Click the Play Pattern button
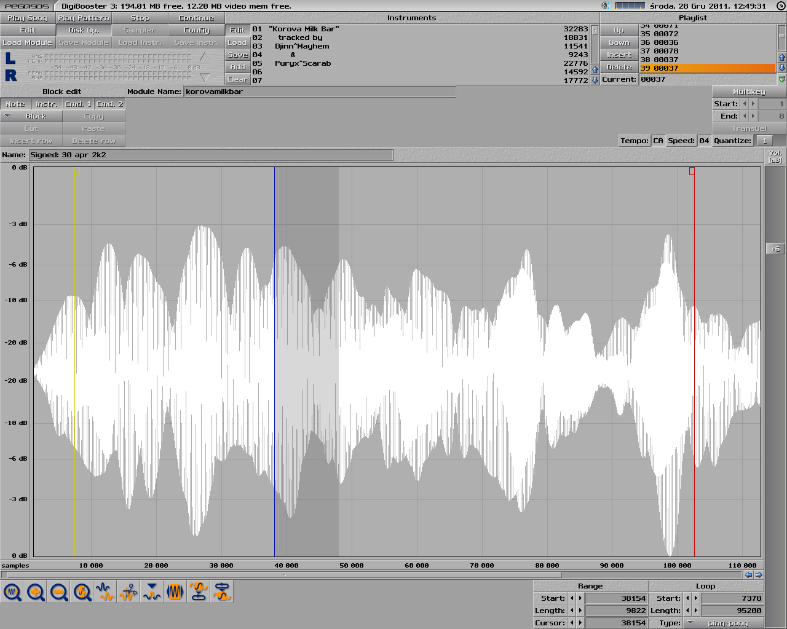The image size is (787, 629). point(84,18)
